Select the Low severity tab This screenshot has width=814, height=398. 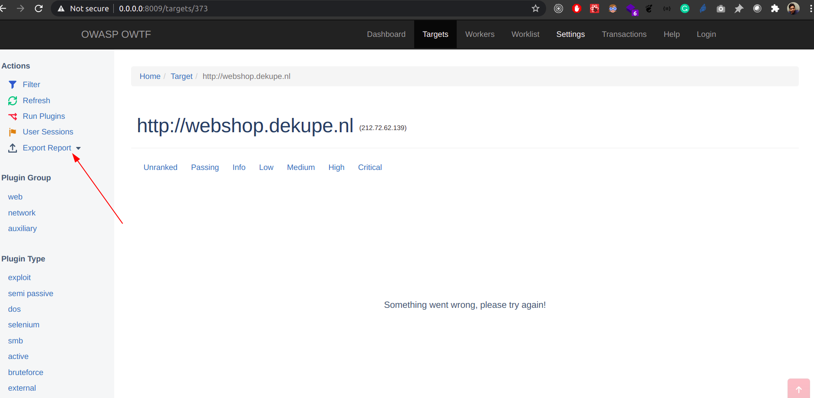point(266,167)
